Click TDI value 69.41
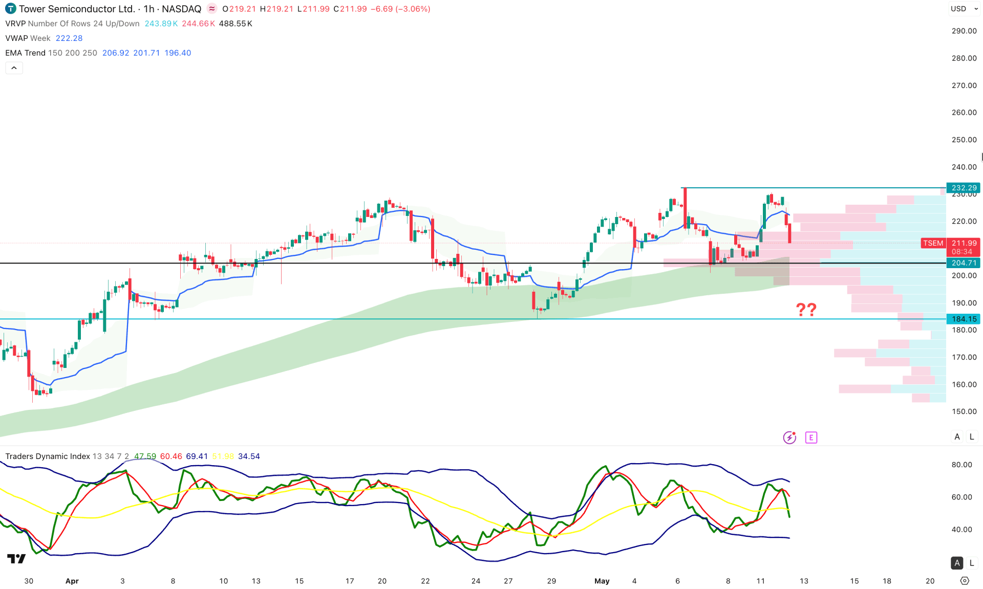This screenshot has height=589, width=983. point(197,456)
